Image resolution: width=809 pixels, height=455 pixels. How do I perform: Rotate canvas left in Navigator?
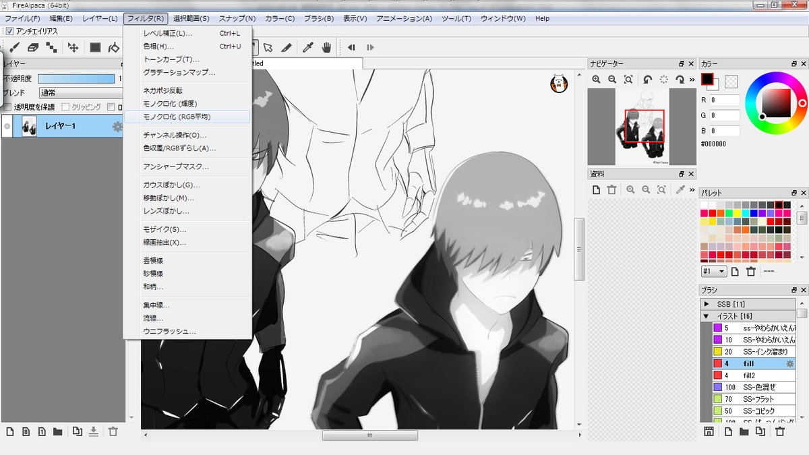[x=648, y=79]
